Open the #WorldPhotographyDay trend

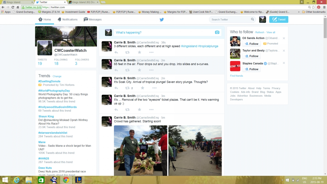coord(54,91)
